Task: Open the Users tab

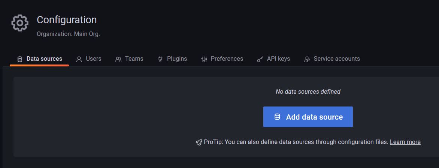Action: point(93,59)
